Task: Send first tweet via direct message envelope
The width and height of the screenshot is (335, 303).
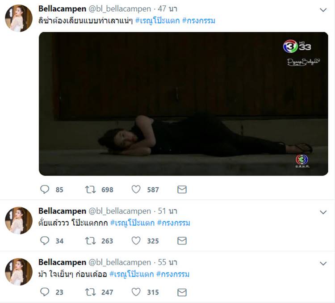Action: coord(182,189)
